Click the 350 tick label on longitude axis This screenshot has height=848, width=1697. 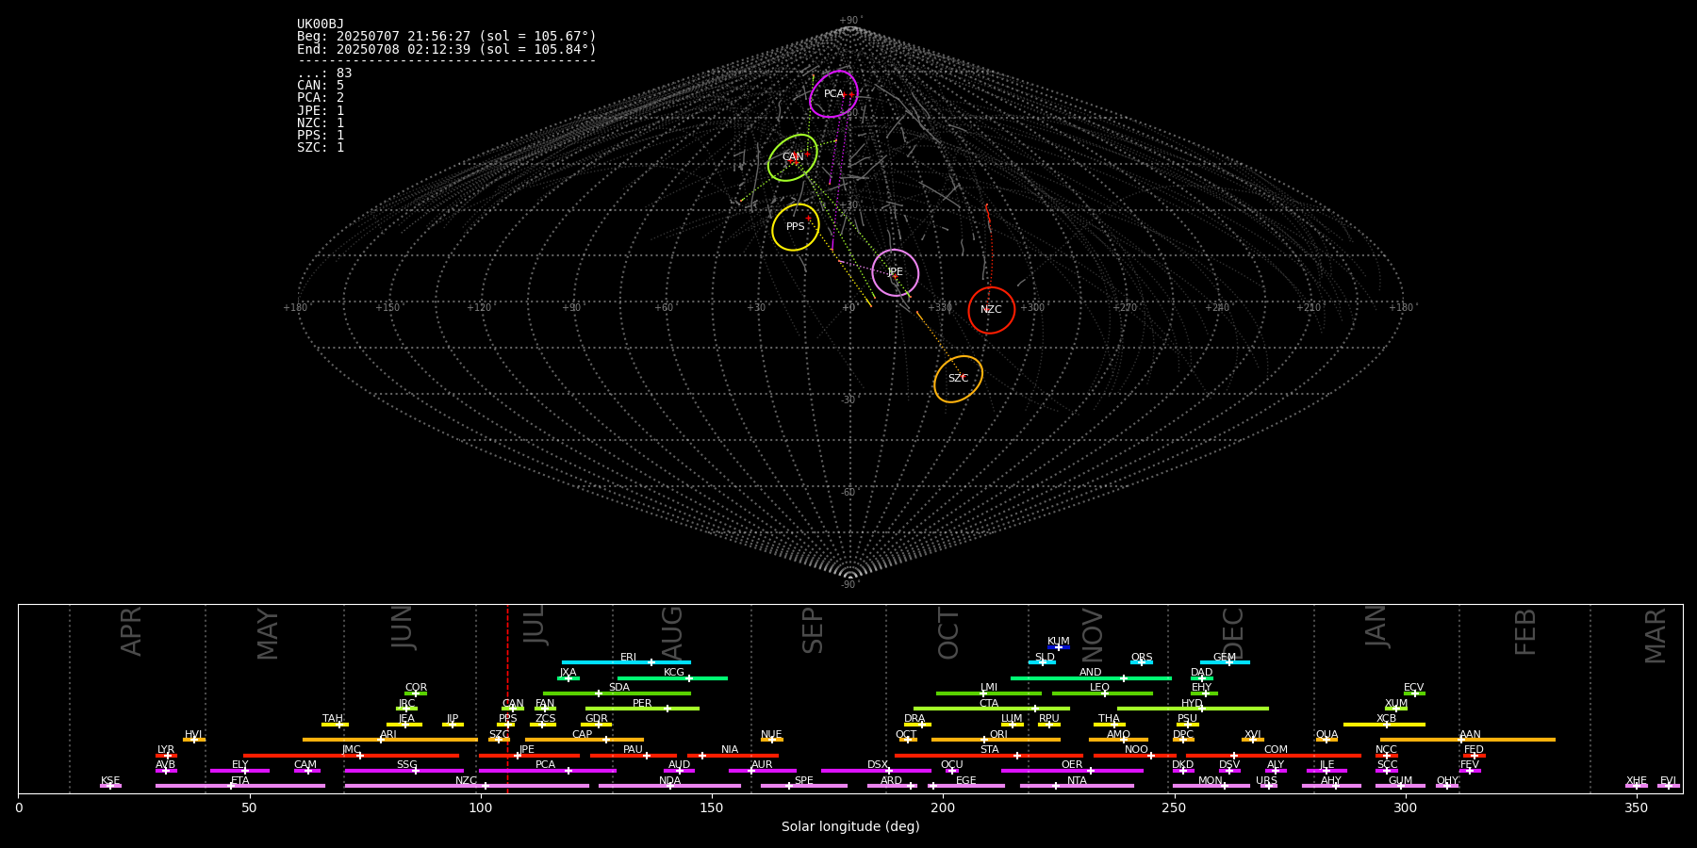click(x=1636, y=807)
